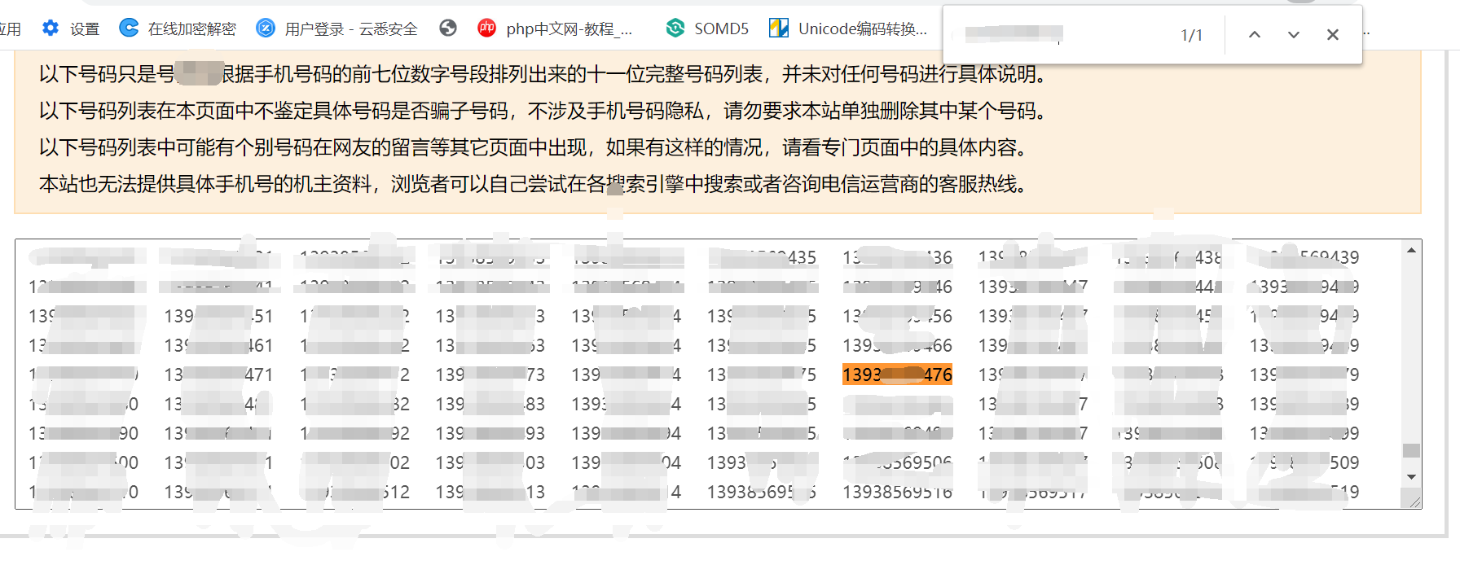Click the number list scrollbar thumb
Viewport: 1460px width, 587px height.
point(1411,450)
